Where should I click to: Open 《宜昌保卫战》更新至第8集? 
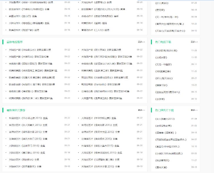(102, 98)
